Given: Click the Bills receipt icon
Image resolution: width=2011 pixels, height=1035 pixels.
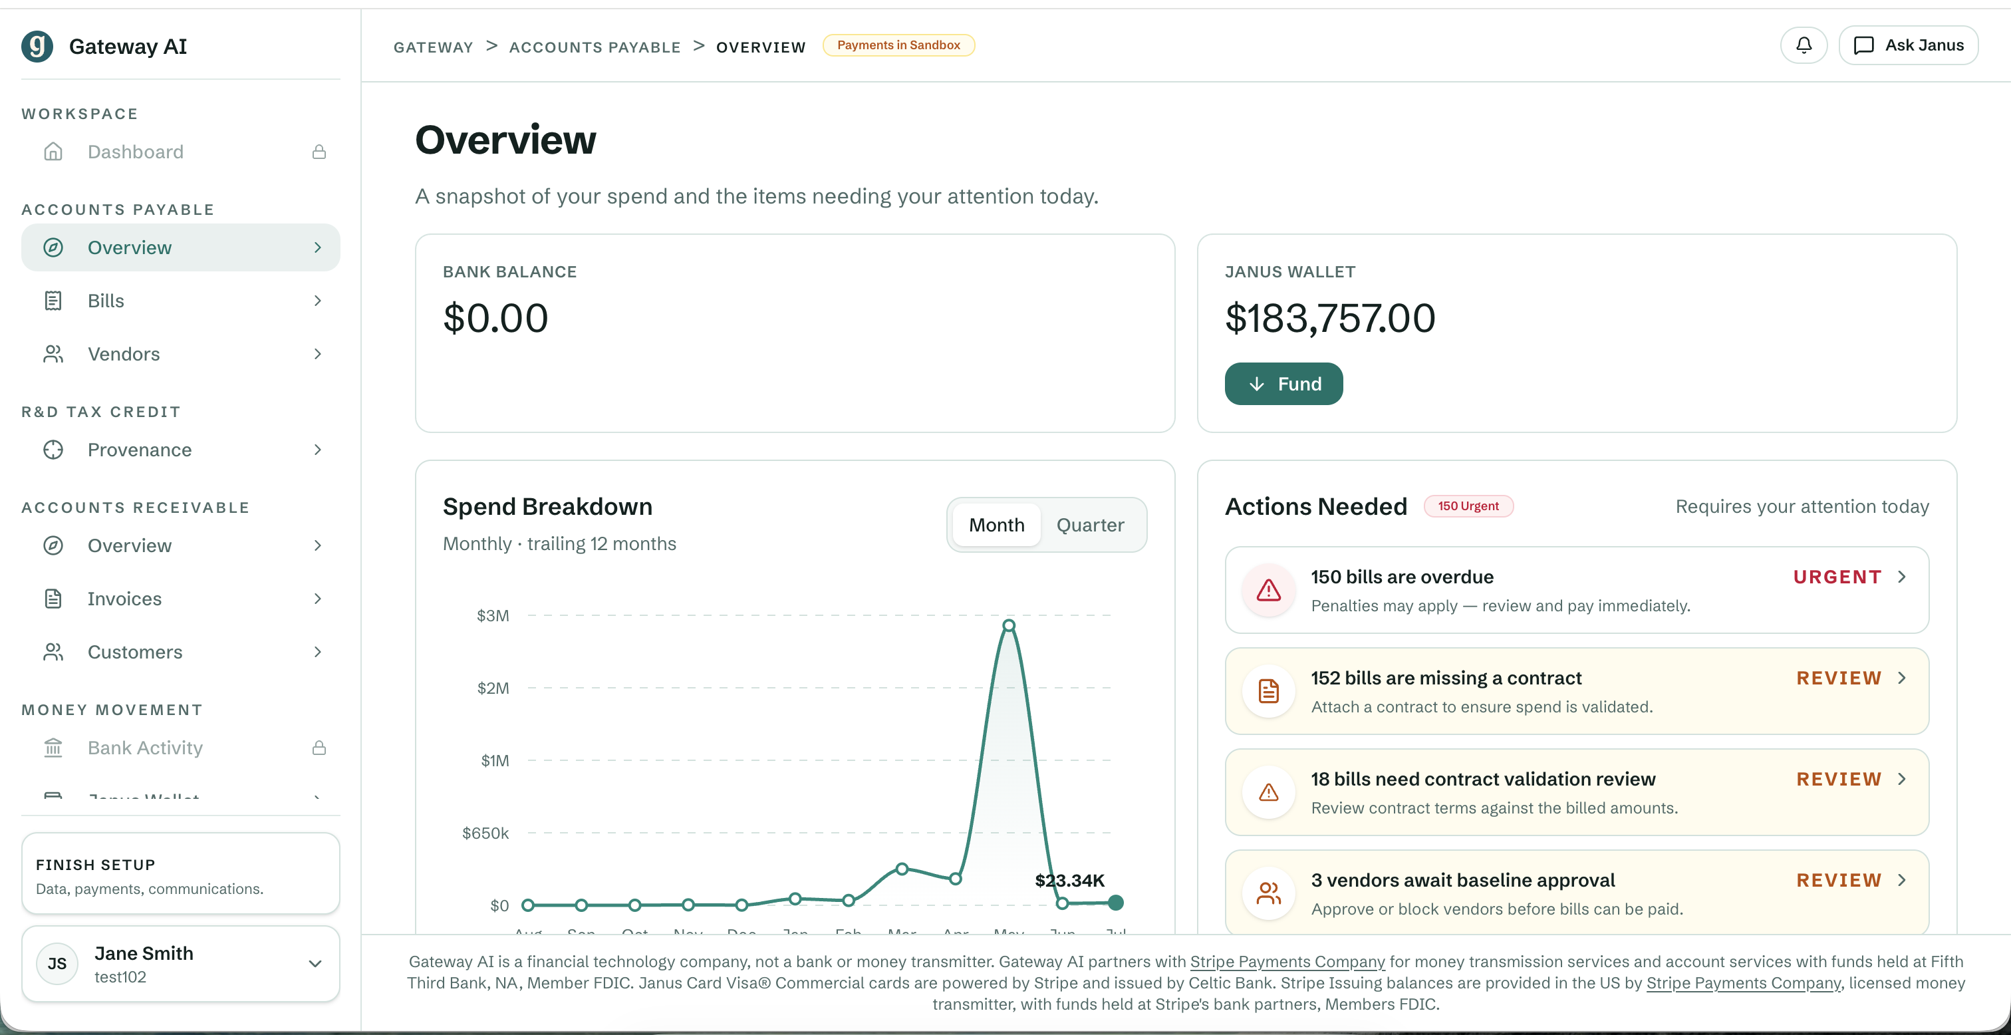Looking at the screenshot, I should click(53, 301).
